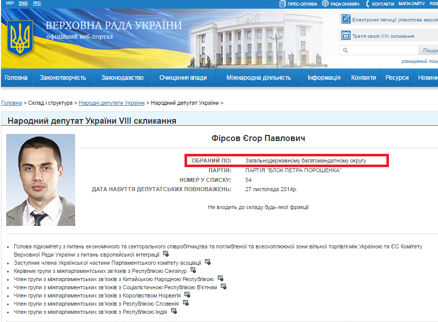This screenshot has width=438, height=322.
Task: Open the розширений пошук link
Action: pyautogui.click(x=419, y=61)
